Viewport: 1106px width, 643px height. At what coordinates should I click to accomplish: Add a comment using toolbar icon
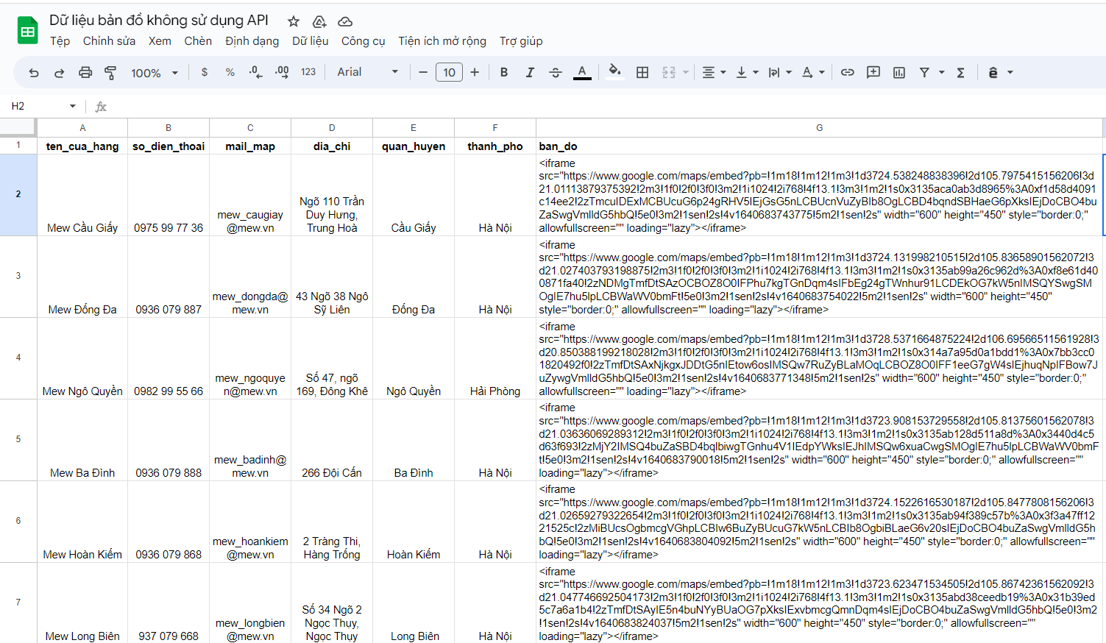pyautogui.click(x=873, y=72)
